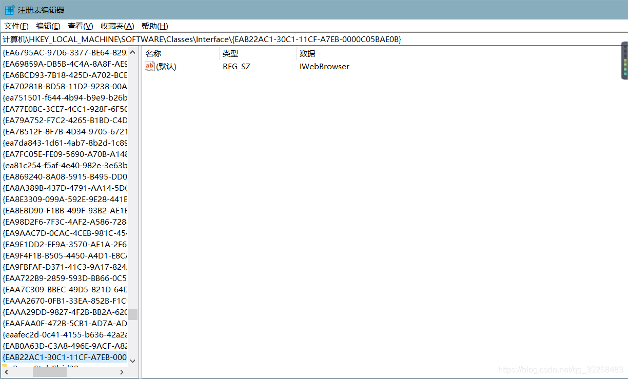
Task: Select key {EA77E0BC-3CE7-4CC1-928F-6F50
Action: point(65,109)
